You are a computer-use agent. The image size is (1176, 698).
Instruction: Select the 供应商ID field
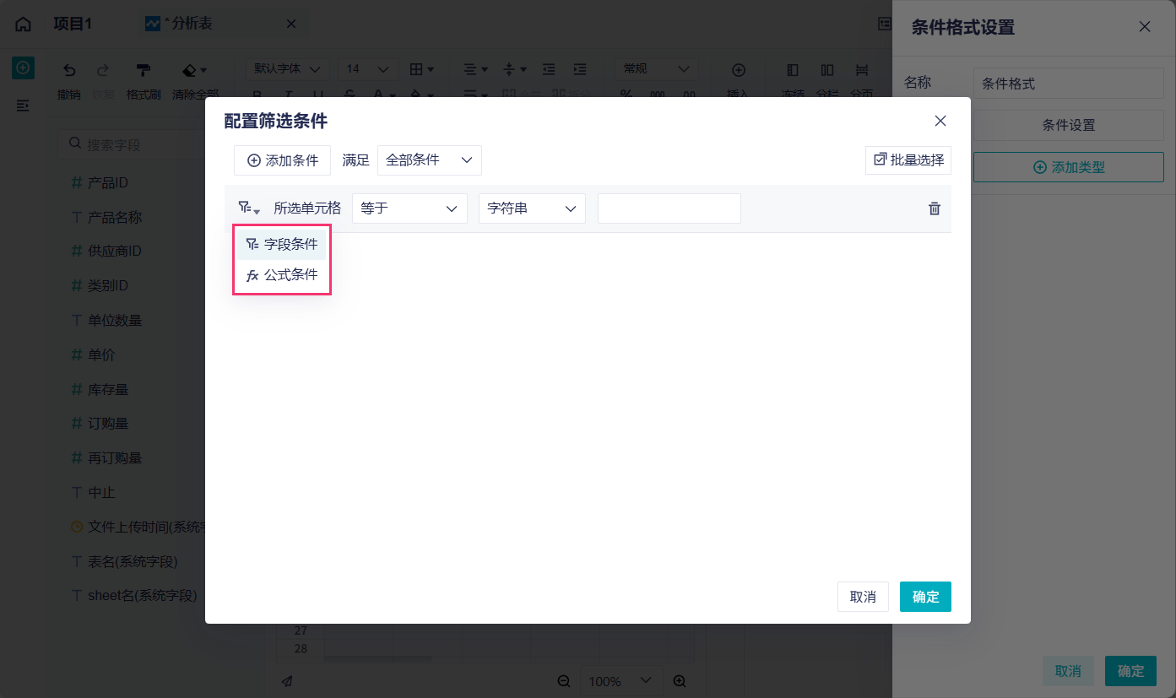(115, 252)
